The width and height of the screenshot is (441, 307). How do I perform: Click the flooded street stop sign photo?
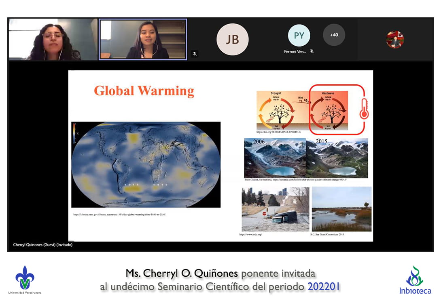[275, 209]
